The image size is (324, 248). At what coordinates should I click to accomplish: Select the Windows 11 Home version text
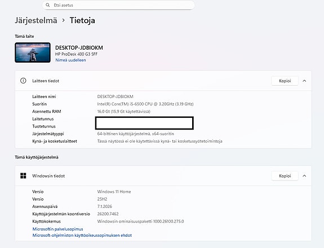tap(114, 192)
